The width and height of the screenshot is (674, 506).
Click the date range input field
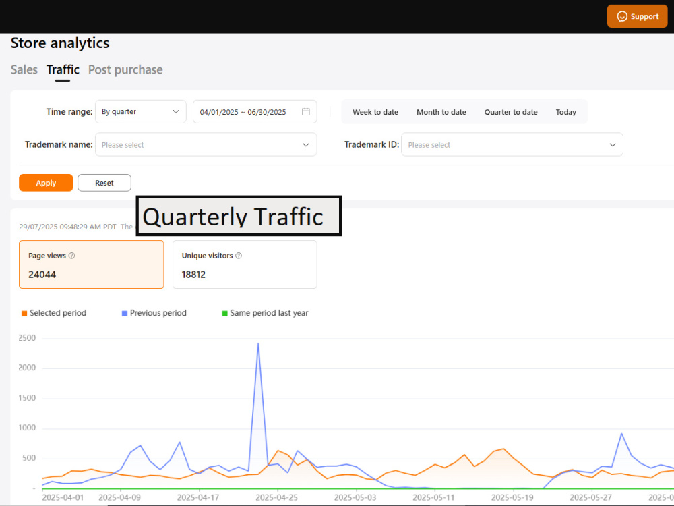(x=255, y=112)
